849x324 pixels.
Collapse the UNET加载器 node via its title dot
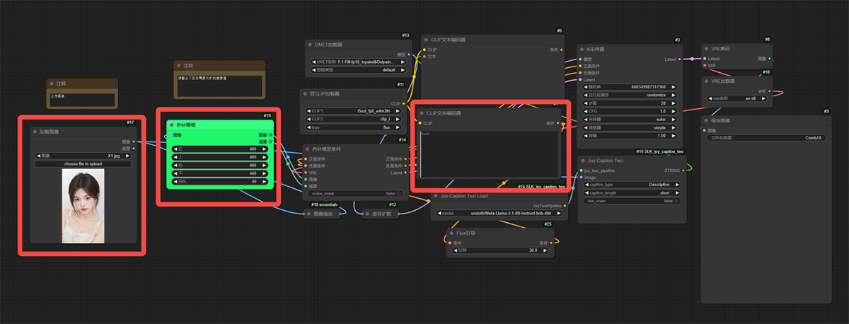310,45
